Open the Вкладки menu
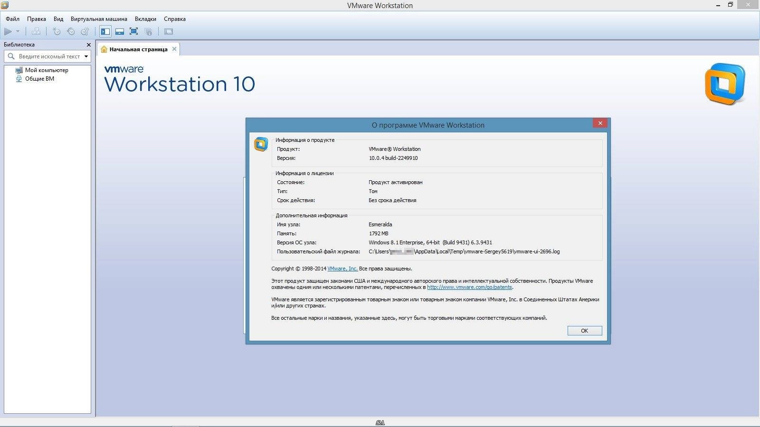Screen dimensions: 760x427 [x=145, y=19]
